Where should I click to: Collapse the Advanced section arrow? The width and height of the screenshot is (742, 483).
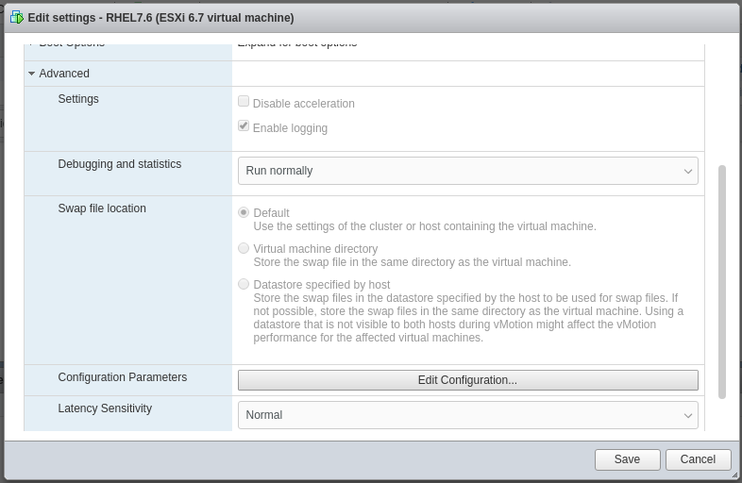point(31,74)
